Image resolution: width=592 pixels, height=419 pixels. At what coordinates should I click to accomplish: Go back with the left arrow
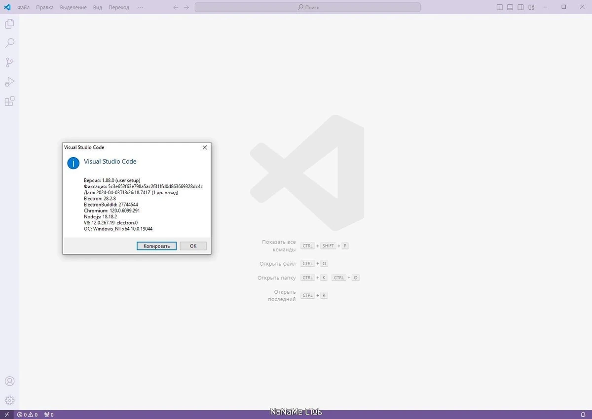(176, 7)
